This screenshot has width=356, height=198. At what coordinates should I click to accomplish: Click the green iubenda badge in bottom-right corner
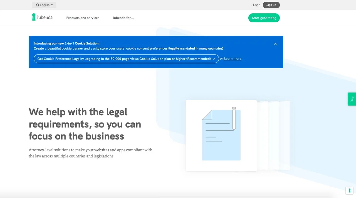coord(349,191)
